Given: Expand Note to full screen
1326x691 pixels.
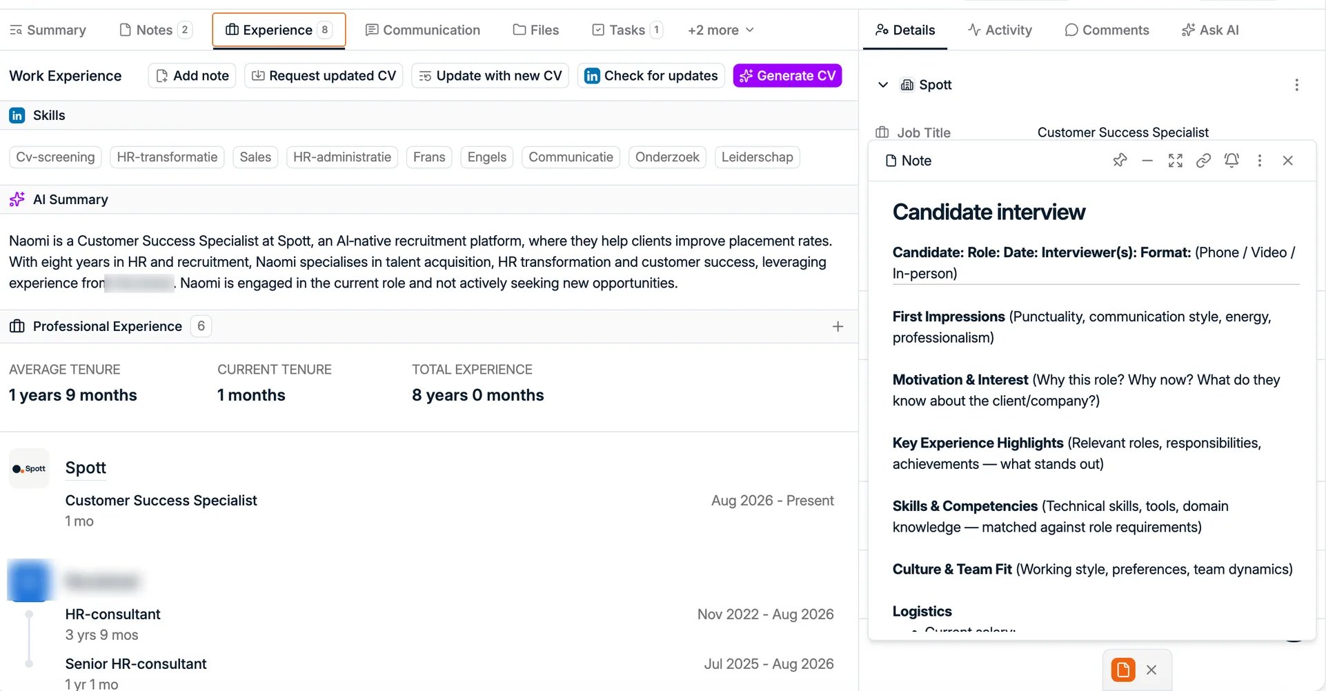Looking at the screenshot, I should 1176,161.
